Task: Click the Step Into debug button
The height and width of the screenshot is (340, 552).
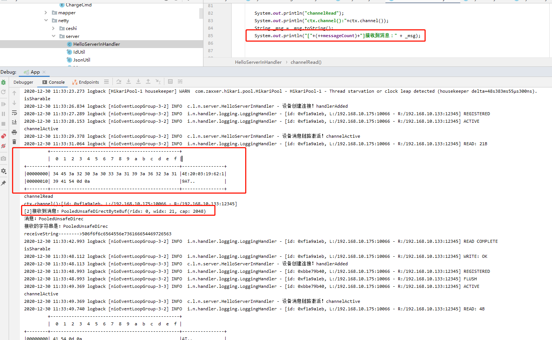Action: pos(129,81)
